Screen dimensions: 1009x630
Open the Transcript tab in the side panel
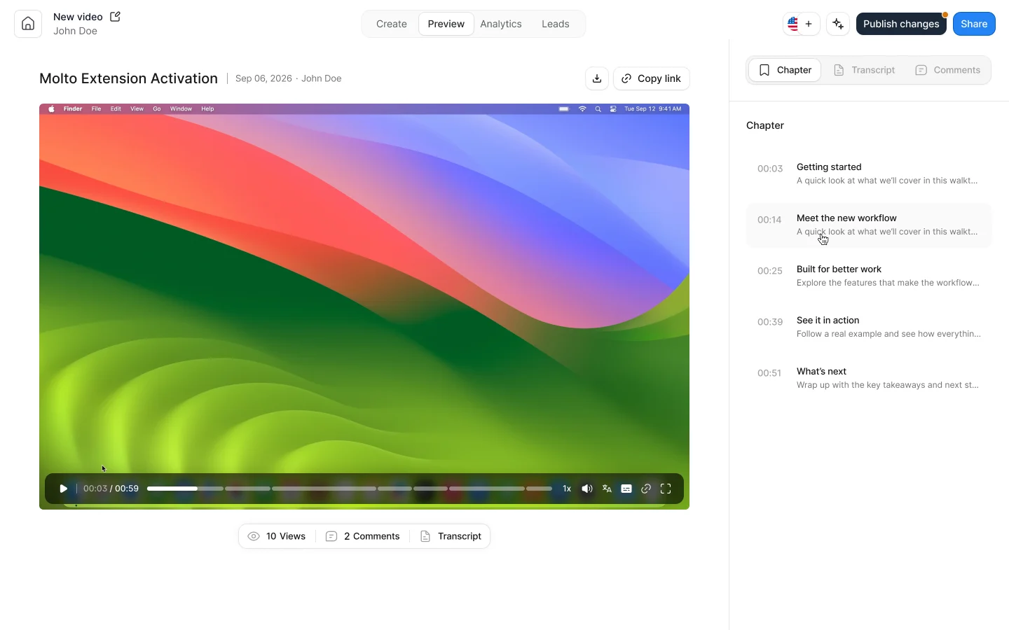[865, 70]
